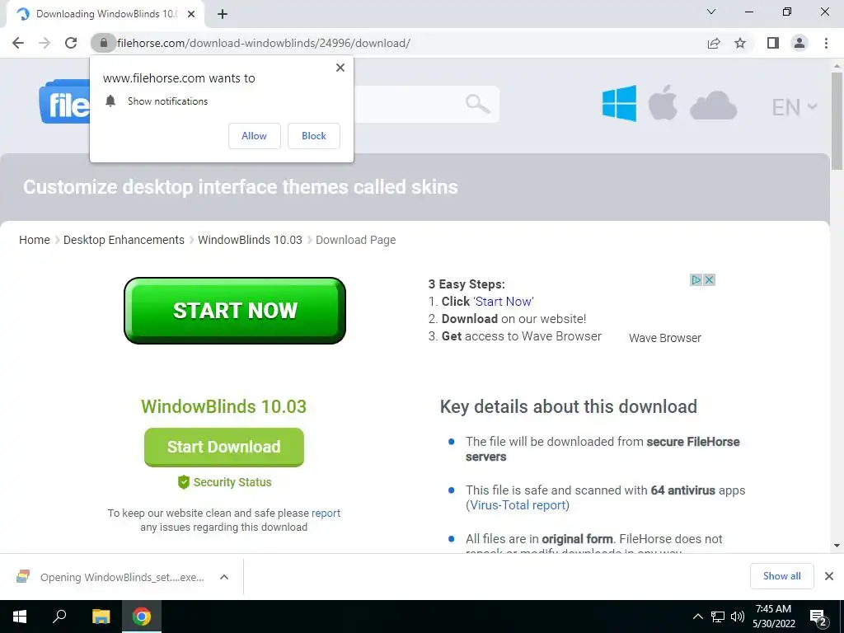Open the Virus-Total report link
Screen dimensions: 844x633
point(518,505)
